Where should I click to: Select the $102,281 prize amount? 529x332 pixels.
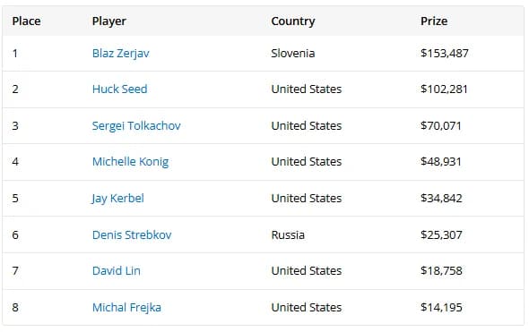pos(444,89)
